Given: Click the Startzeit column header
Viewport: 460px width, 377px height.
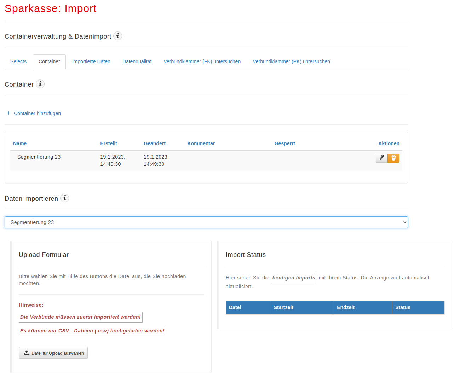Looking at the screenshot, I should tap(302, 307).
